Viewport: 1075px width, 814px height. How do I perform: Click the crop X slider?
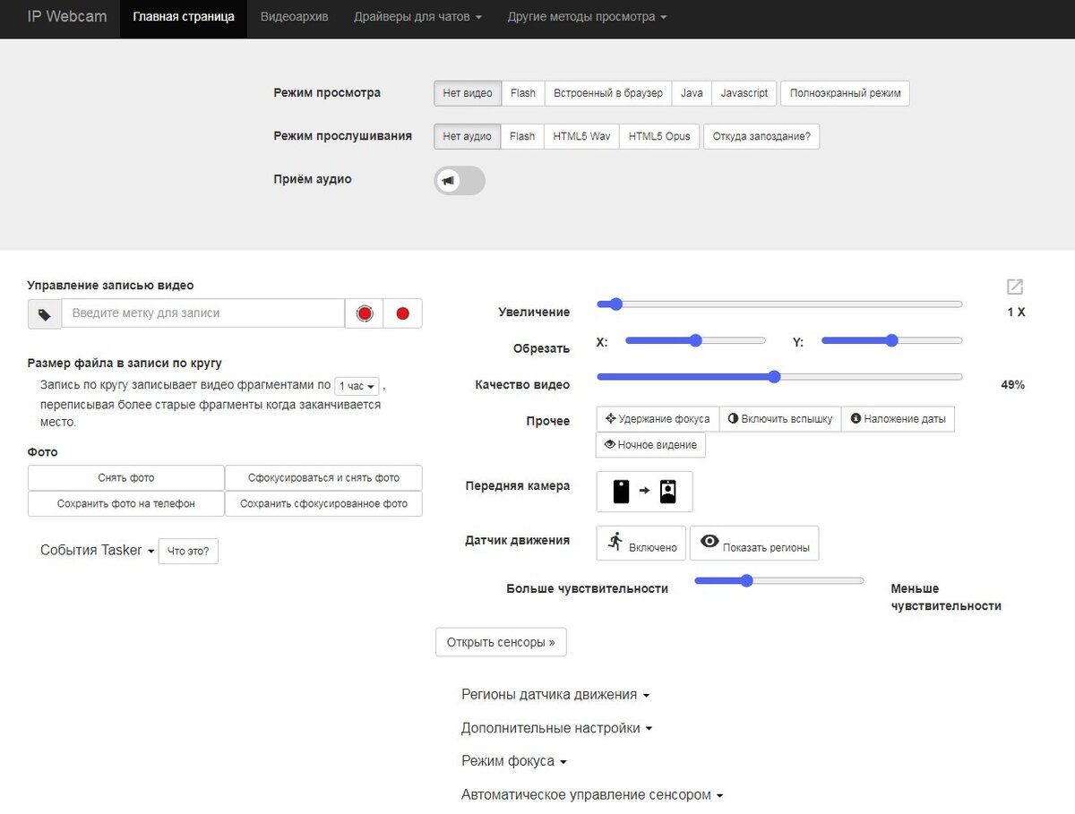(x=695, y=340)
